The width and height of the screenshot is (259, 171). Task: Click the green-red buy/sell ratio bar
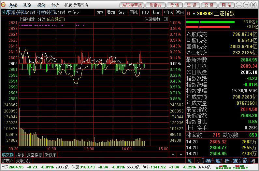(211, 22)
